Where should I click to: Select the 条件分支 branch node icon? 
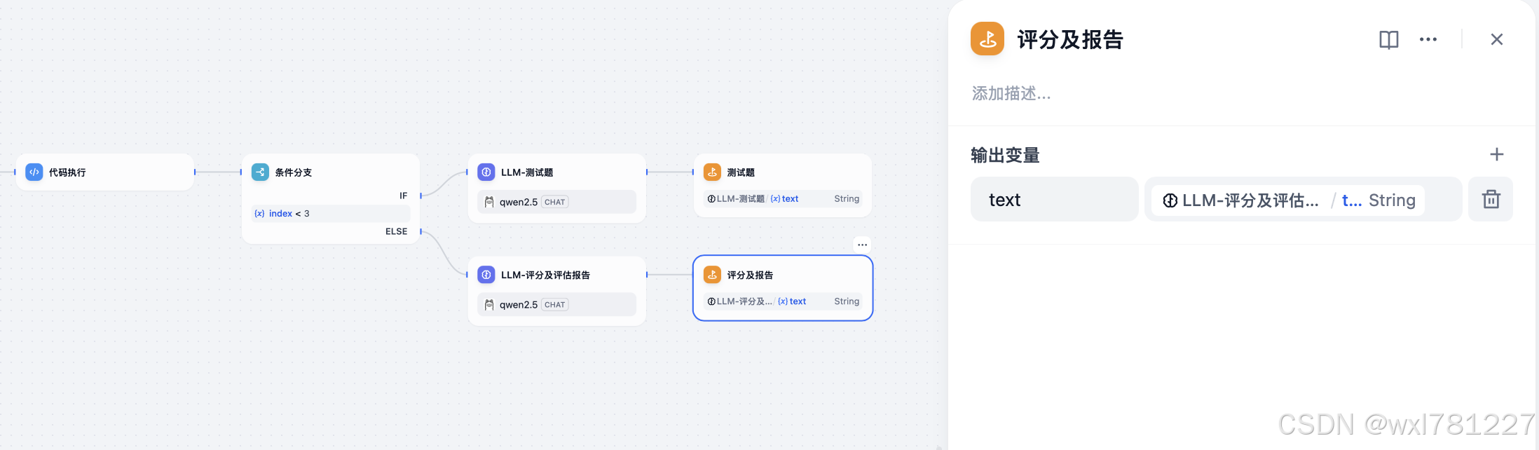[260, 172]
